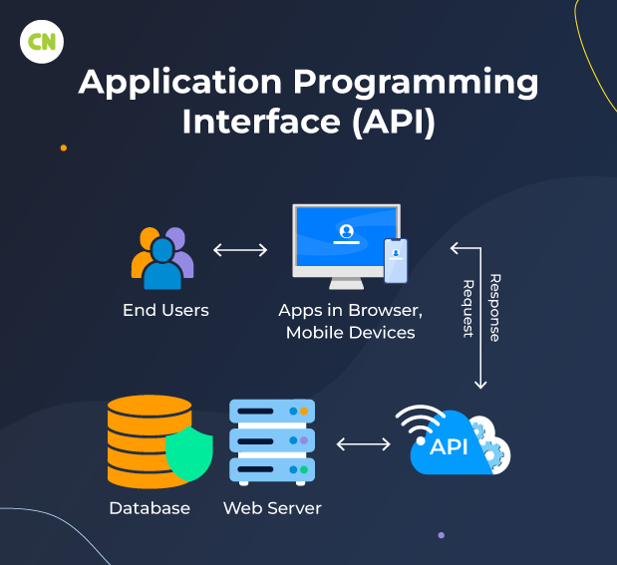Image resolution: width=617 pixels, height=565 pixels.
Task: Click the 'Database' label
Action: tap(150, 508)
